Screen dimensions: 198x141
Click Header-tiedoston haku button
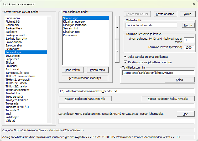[x=85, y=99]
